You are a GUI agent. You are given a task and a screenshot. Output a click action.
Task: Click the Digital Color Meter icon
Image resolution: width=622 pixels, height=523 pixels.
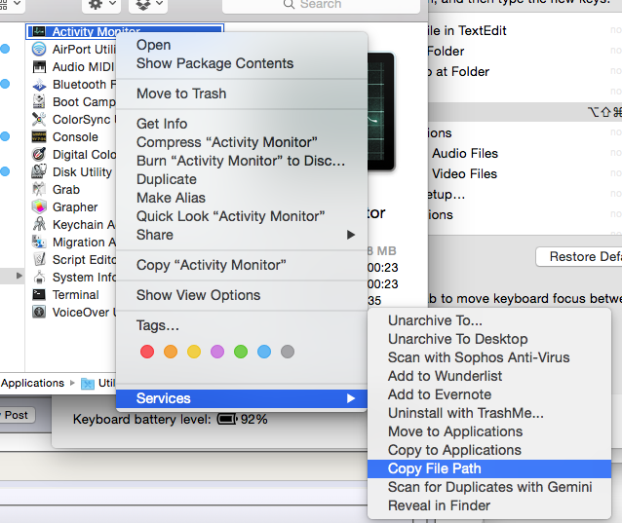39,154
